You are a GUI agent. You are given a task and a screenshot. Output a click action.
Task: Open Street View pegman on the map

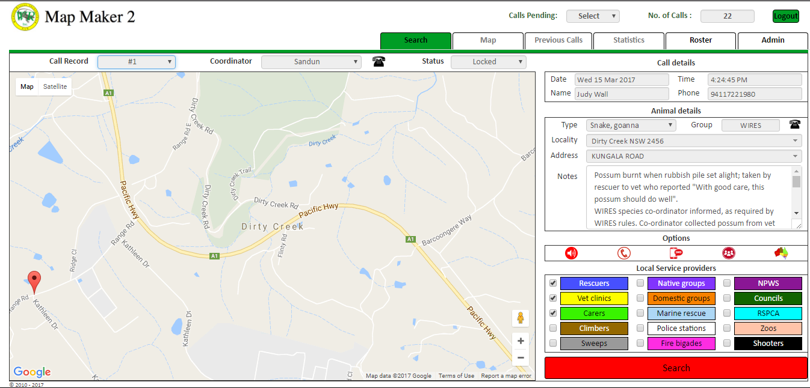click(x=521, y=318)
